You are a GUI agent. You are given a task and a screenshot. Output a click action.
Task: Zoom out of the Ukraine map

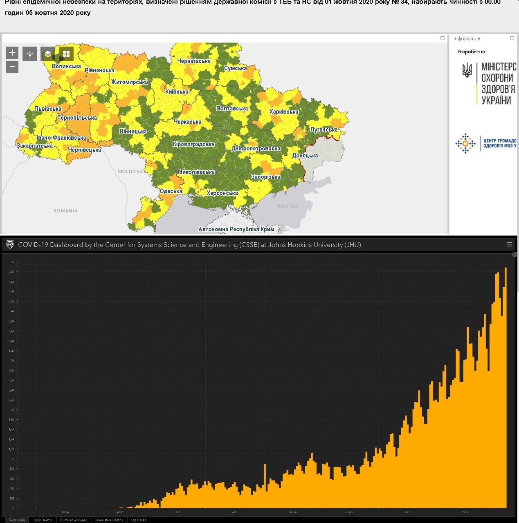pyautogui.click(x=12, y=67)
